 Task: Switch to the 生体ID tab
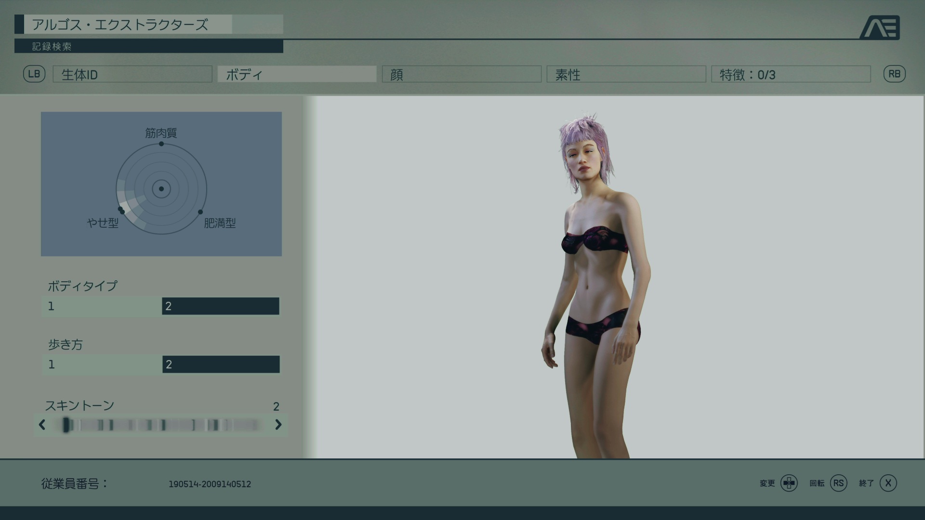click(132, 74)
